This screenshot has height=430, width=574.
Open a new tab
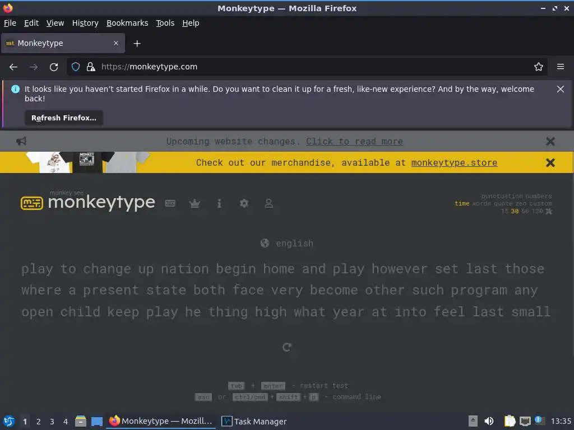point(137,44)
